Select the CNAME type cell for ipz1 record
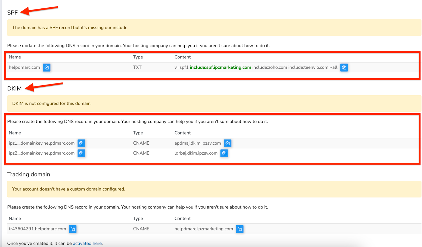The image size is (422, 247). (141, 143)
